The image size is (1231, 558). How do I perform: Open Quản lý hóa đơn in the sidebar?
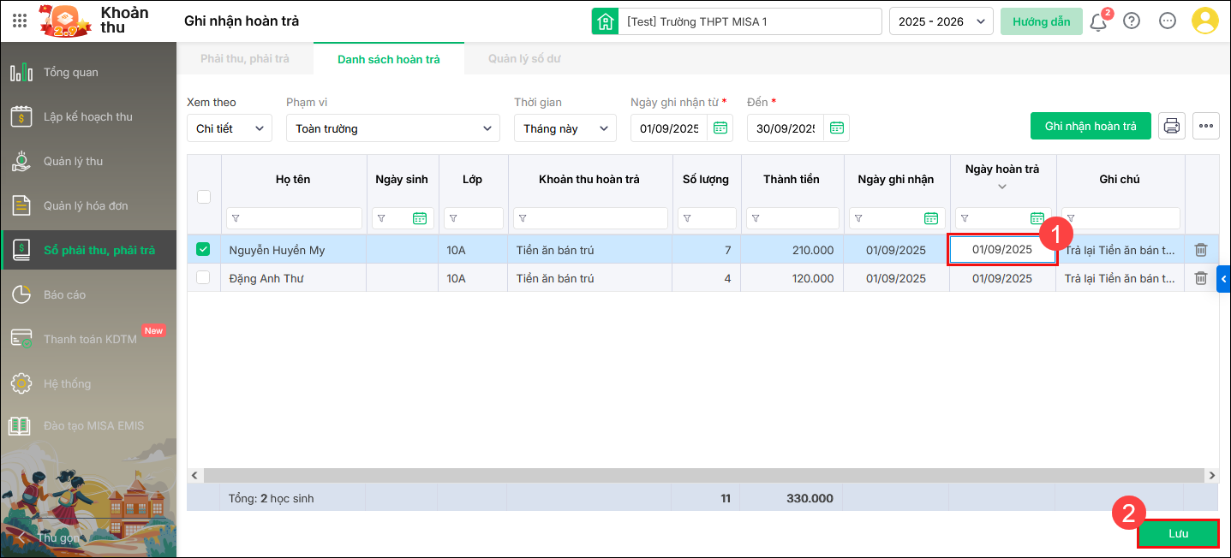coord(88,205)
